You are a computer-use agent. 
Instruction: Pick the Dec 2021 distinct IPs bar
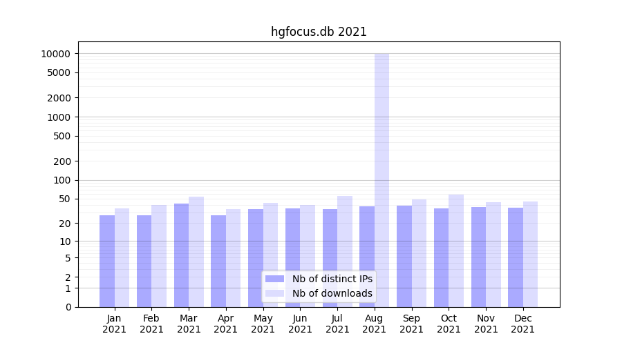coord(516,257)
